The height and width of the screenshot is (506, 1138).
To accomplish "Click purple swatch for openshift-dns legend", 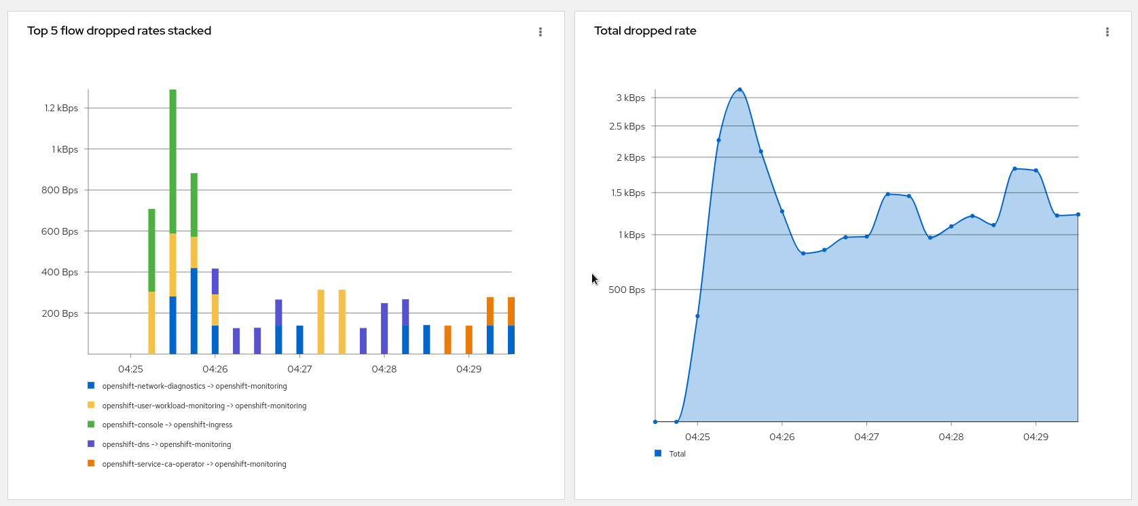I will point(91,444).
